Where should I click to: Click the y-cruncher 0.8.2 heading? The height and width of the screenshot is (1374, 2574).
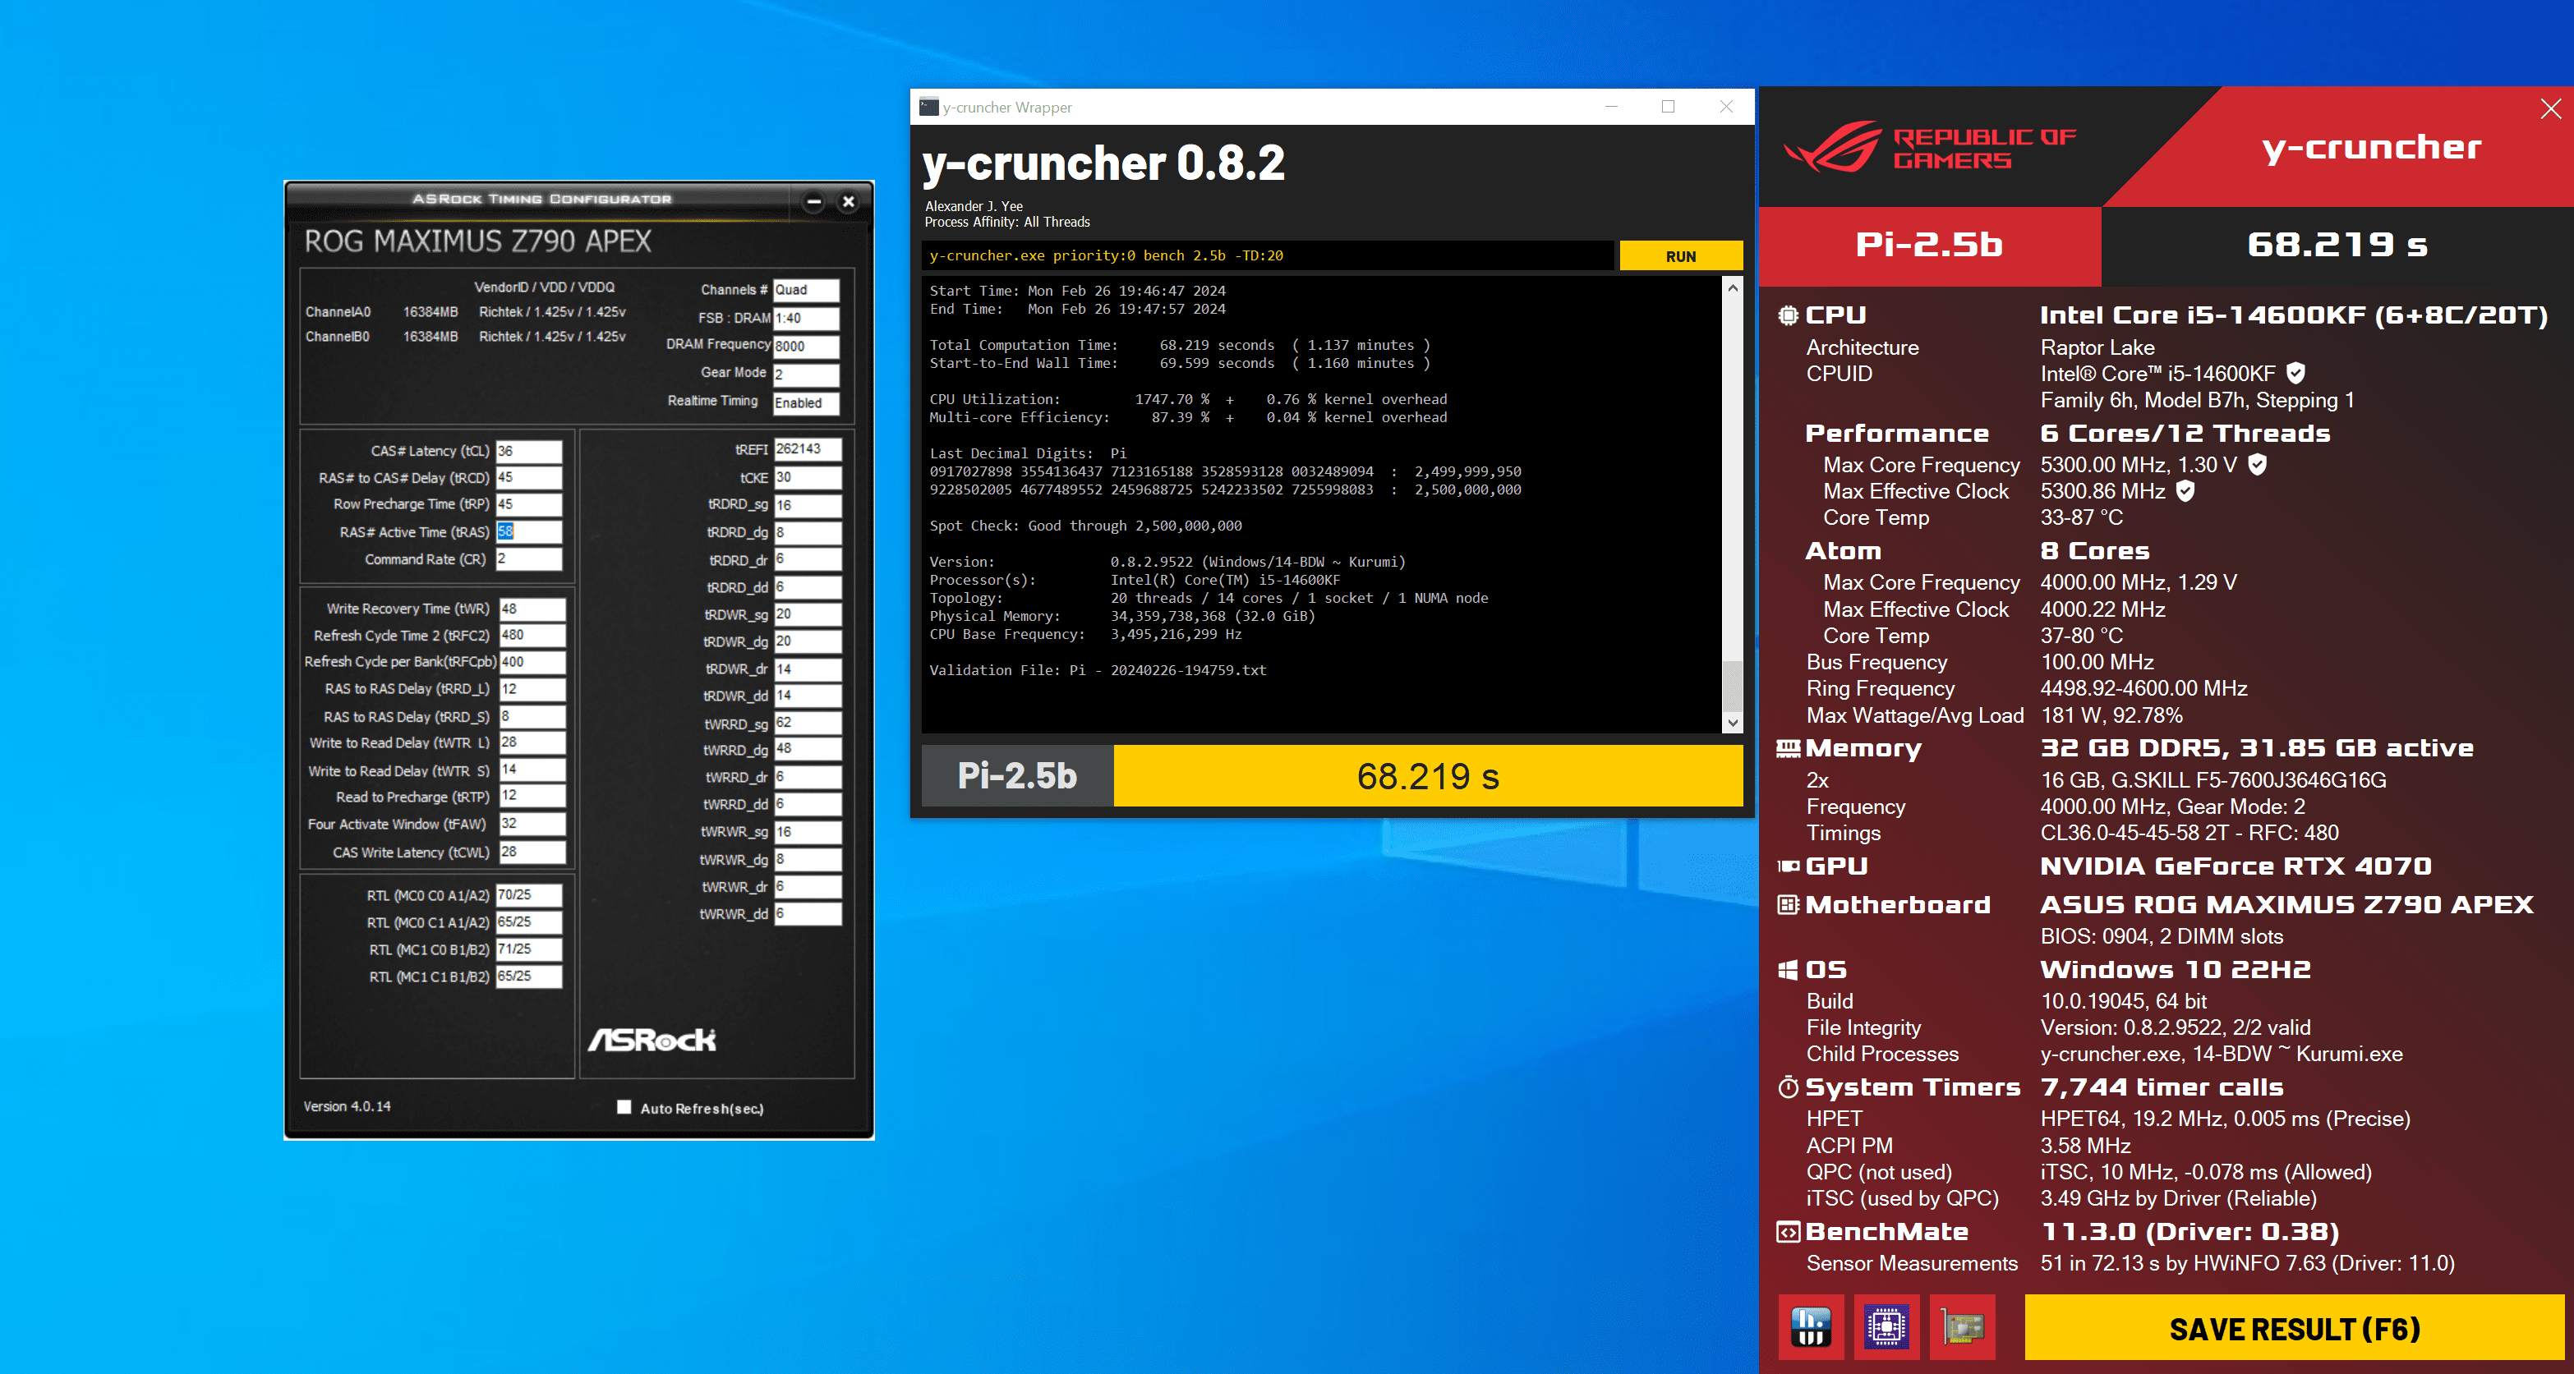pyautogui.click(x=1103, y=163)
